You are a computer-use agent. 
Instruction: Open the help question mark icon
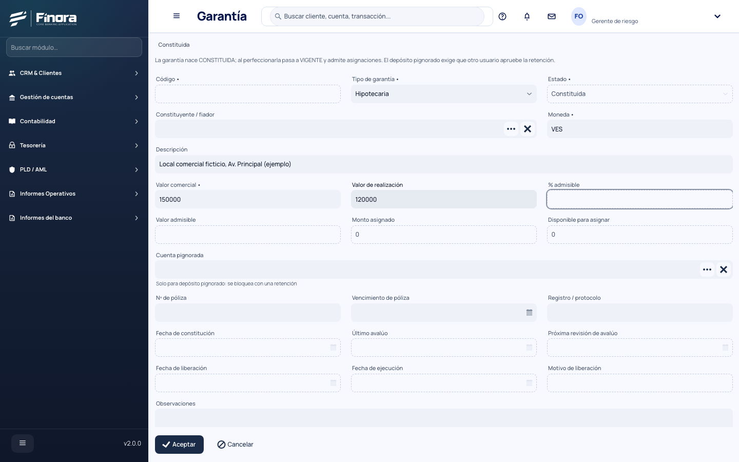(x=502, y=16)
